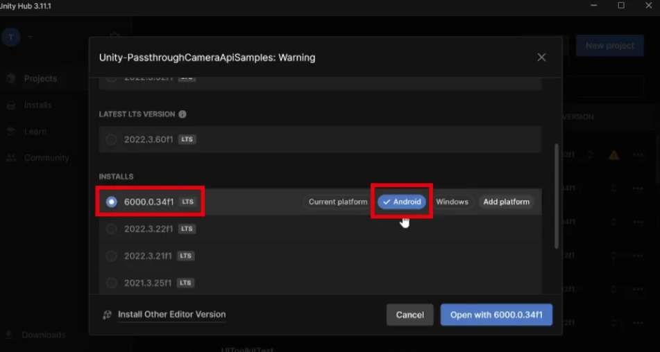Choose the Current platform option

click(x=338, y=202)
